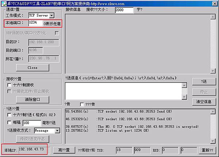Close the window with the X button
This screenshot has width=219, height=157.
click(x=215, y=4)
